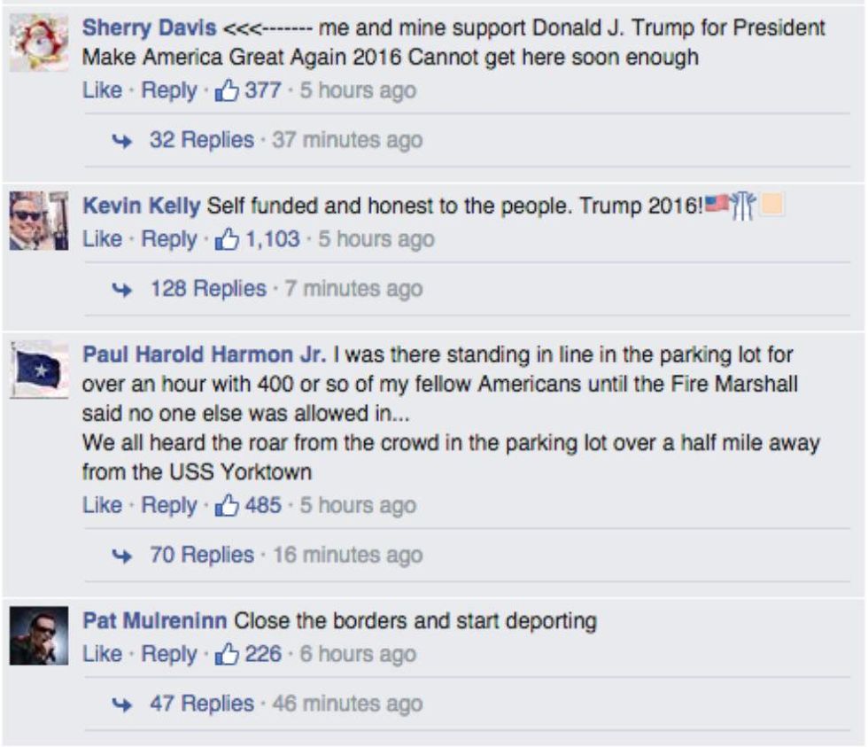Expand the 70 Replies thread

click(x=202, y=555)
